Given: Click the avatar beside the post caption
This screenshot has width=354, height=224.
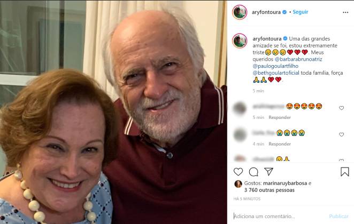Looking at the screenshot, I should pos(240,41).
